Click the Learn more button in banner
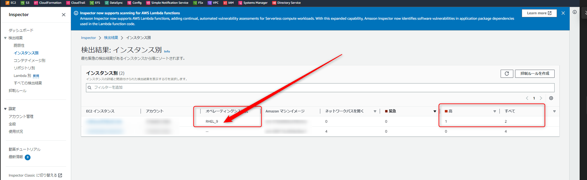 tap(539, 13)
